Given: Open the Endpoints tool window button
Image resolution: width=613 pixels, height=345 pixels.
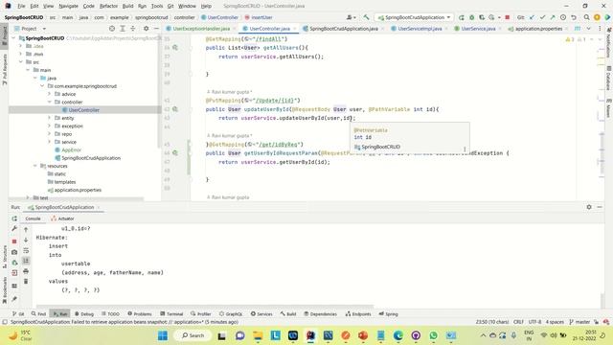Looking at the screenshot, I should pyautogui.click(x=358, y=313).
